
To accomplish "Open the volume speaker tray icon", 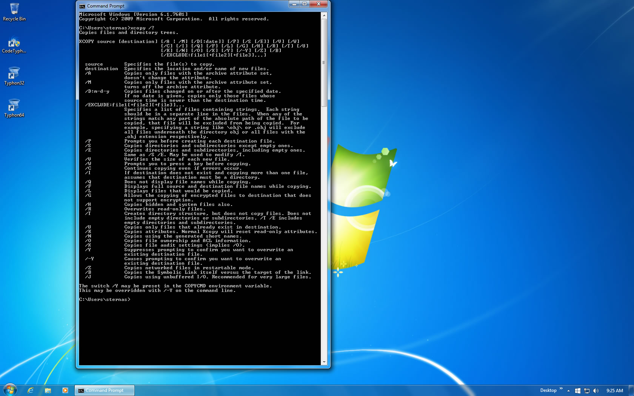I will tap(596, 391).
